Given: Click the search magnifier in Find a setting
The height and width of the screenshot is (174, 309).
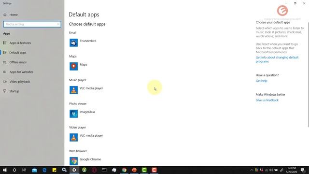Looking at the screenshot, I should 58,24.
